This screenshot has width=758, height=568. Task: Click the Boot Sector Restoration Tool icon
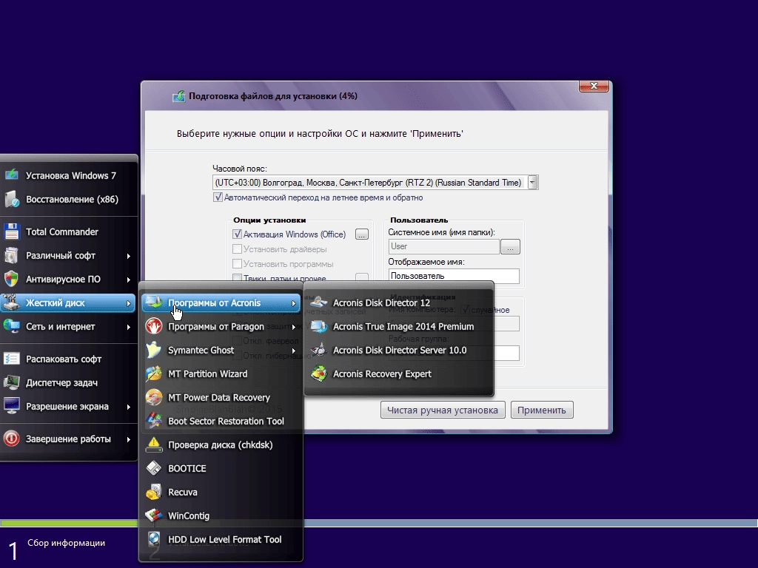point(154,421)
